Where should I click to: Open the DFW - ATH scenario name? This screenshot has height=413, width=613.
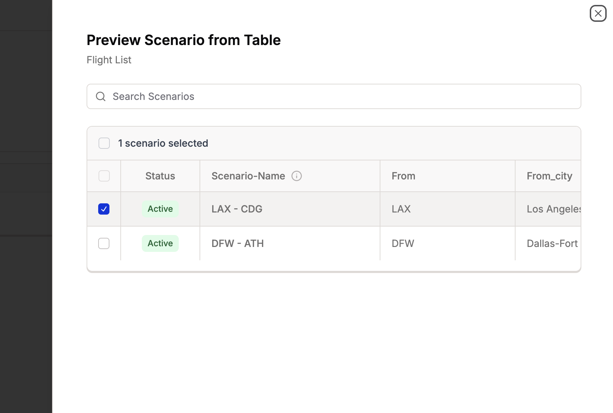click(238, 243)
